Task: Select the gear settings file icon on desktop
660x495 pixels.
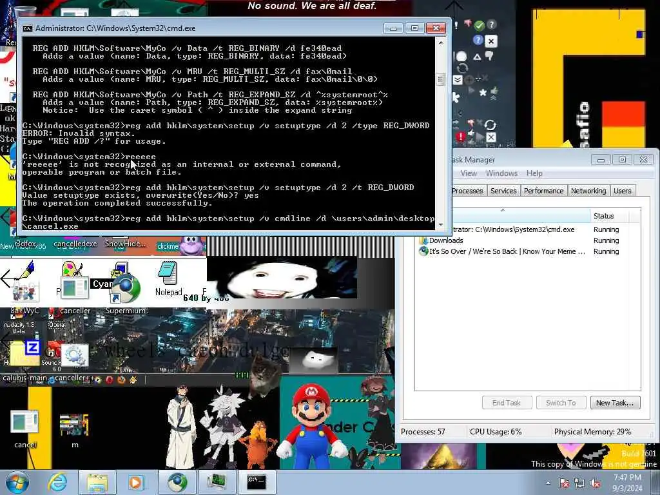Action: point(75,356)
